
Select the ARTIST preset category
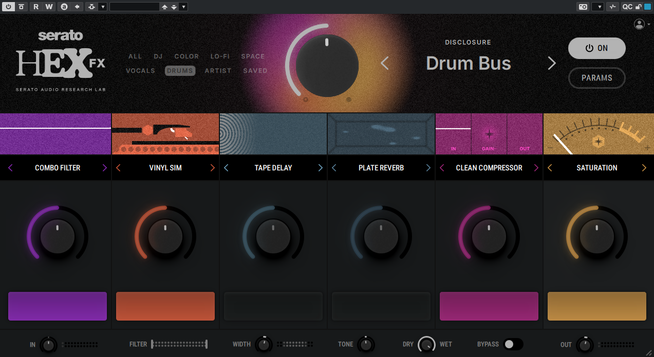click(218, 71)
